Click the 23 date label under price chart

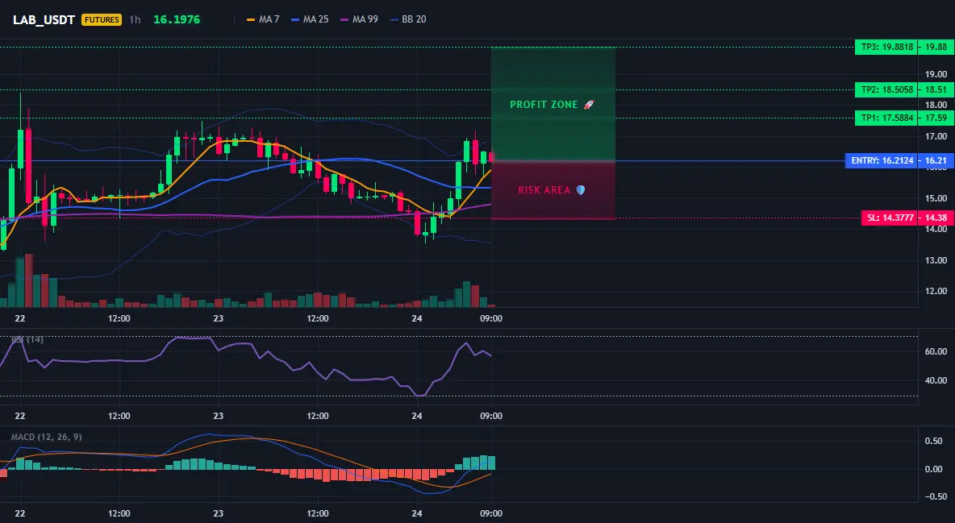[x=218, y=318]
